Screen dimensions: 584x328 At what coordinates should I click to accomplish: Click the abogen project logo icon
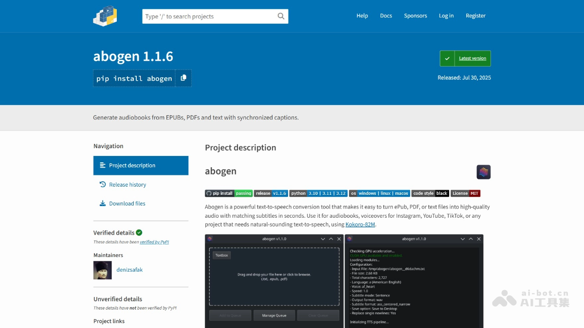click(483, 172)
